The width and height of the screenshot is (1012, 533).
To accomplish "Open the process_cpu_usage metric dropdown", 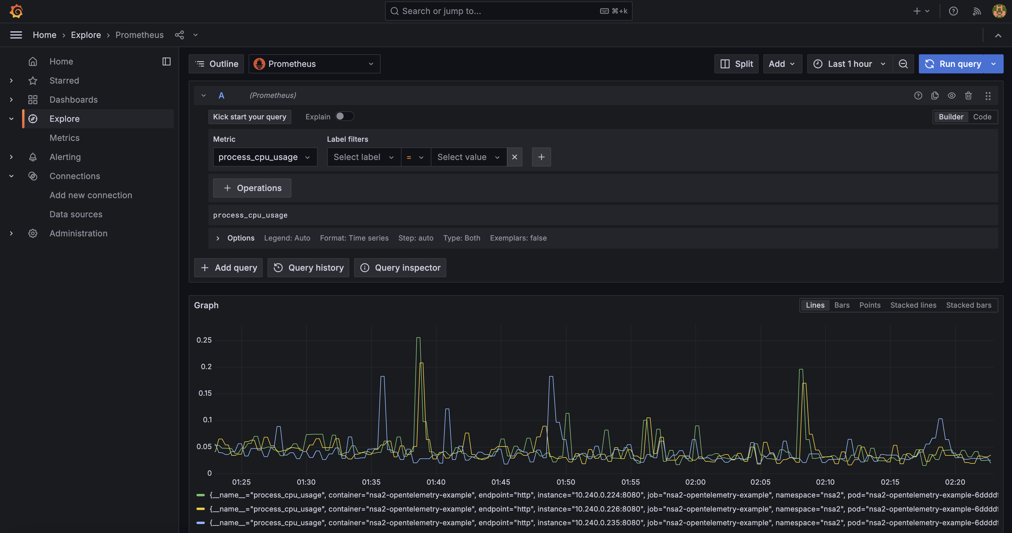I will click(x=265, y=157).
